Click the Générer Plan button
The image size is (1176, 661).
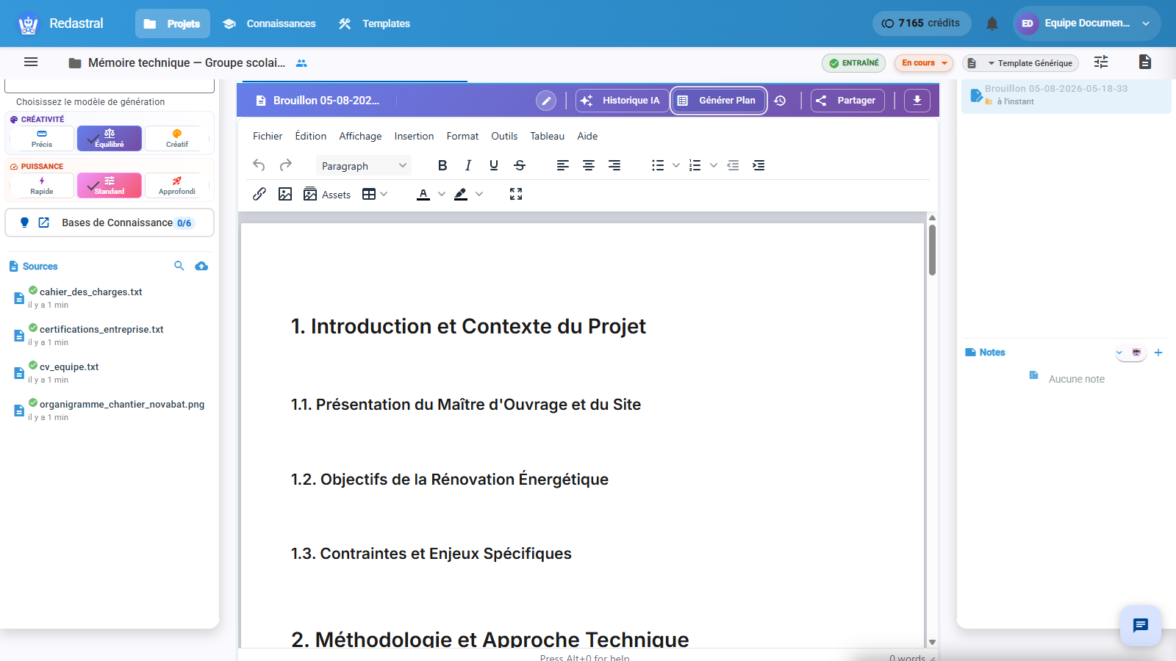719,101
